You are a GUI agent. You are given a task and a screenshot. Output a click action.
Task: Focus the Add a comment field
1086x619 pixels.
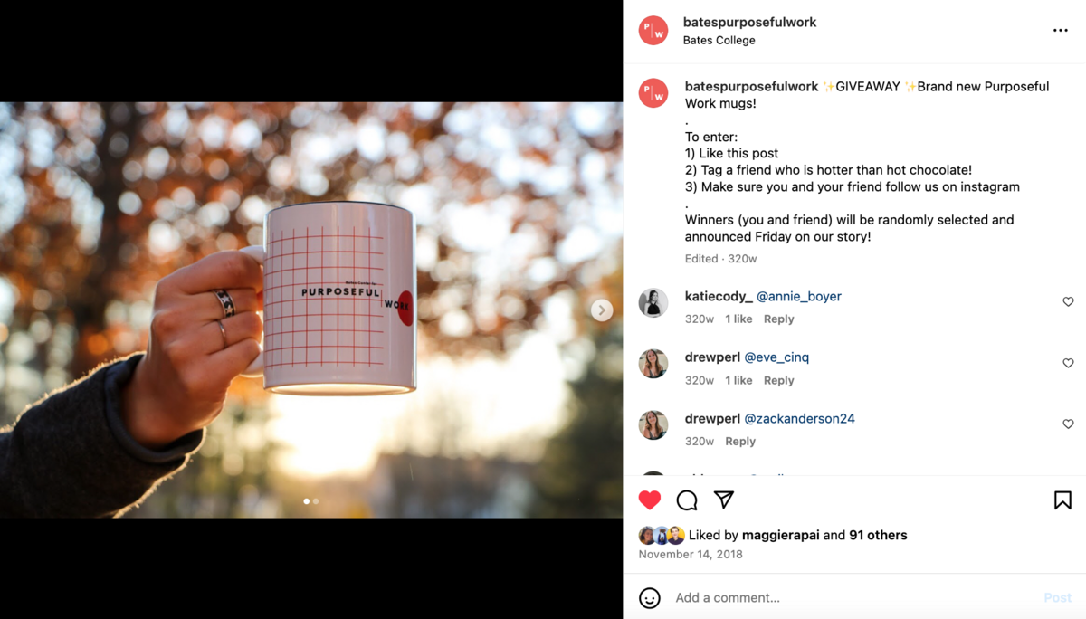pyautogui.click(x=851, y=597)
